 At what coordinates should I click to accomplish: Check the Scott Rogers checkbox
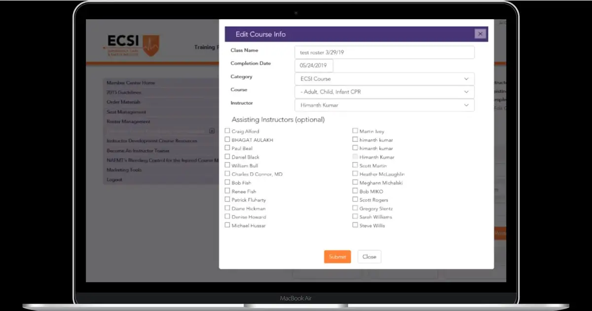click(355, 199)
